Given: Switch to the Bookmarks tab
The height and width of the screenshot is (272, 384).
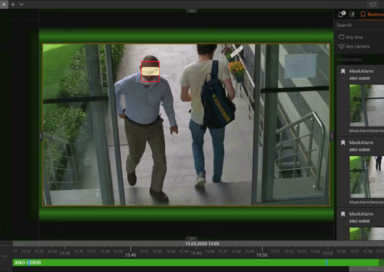Looking at the screenshot, I should 372,15.
